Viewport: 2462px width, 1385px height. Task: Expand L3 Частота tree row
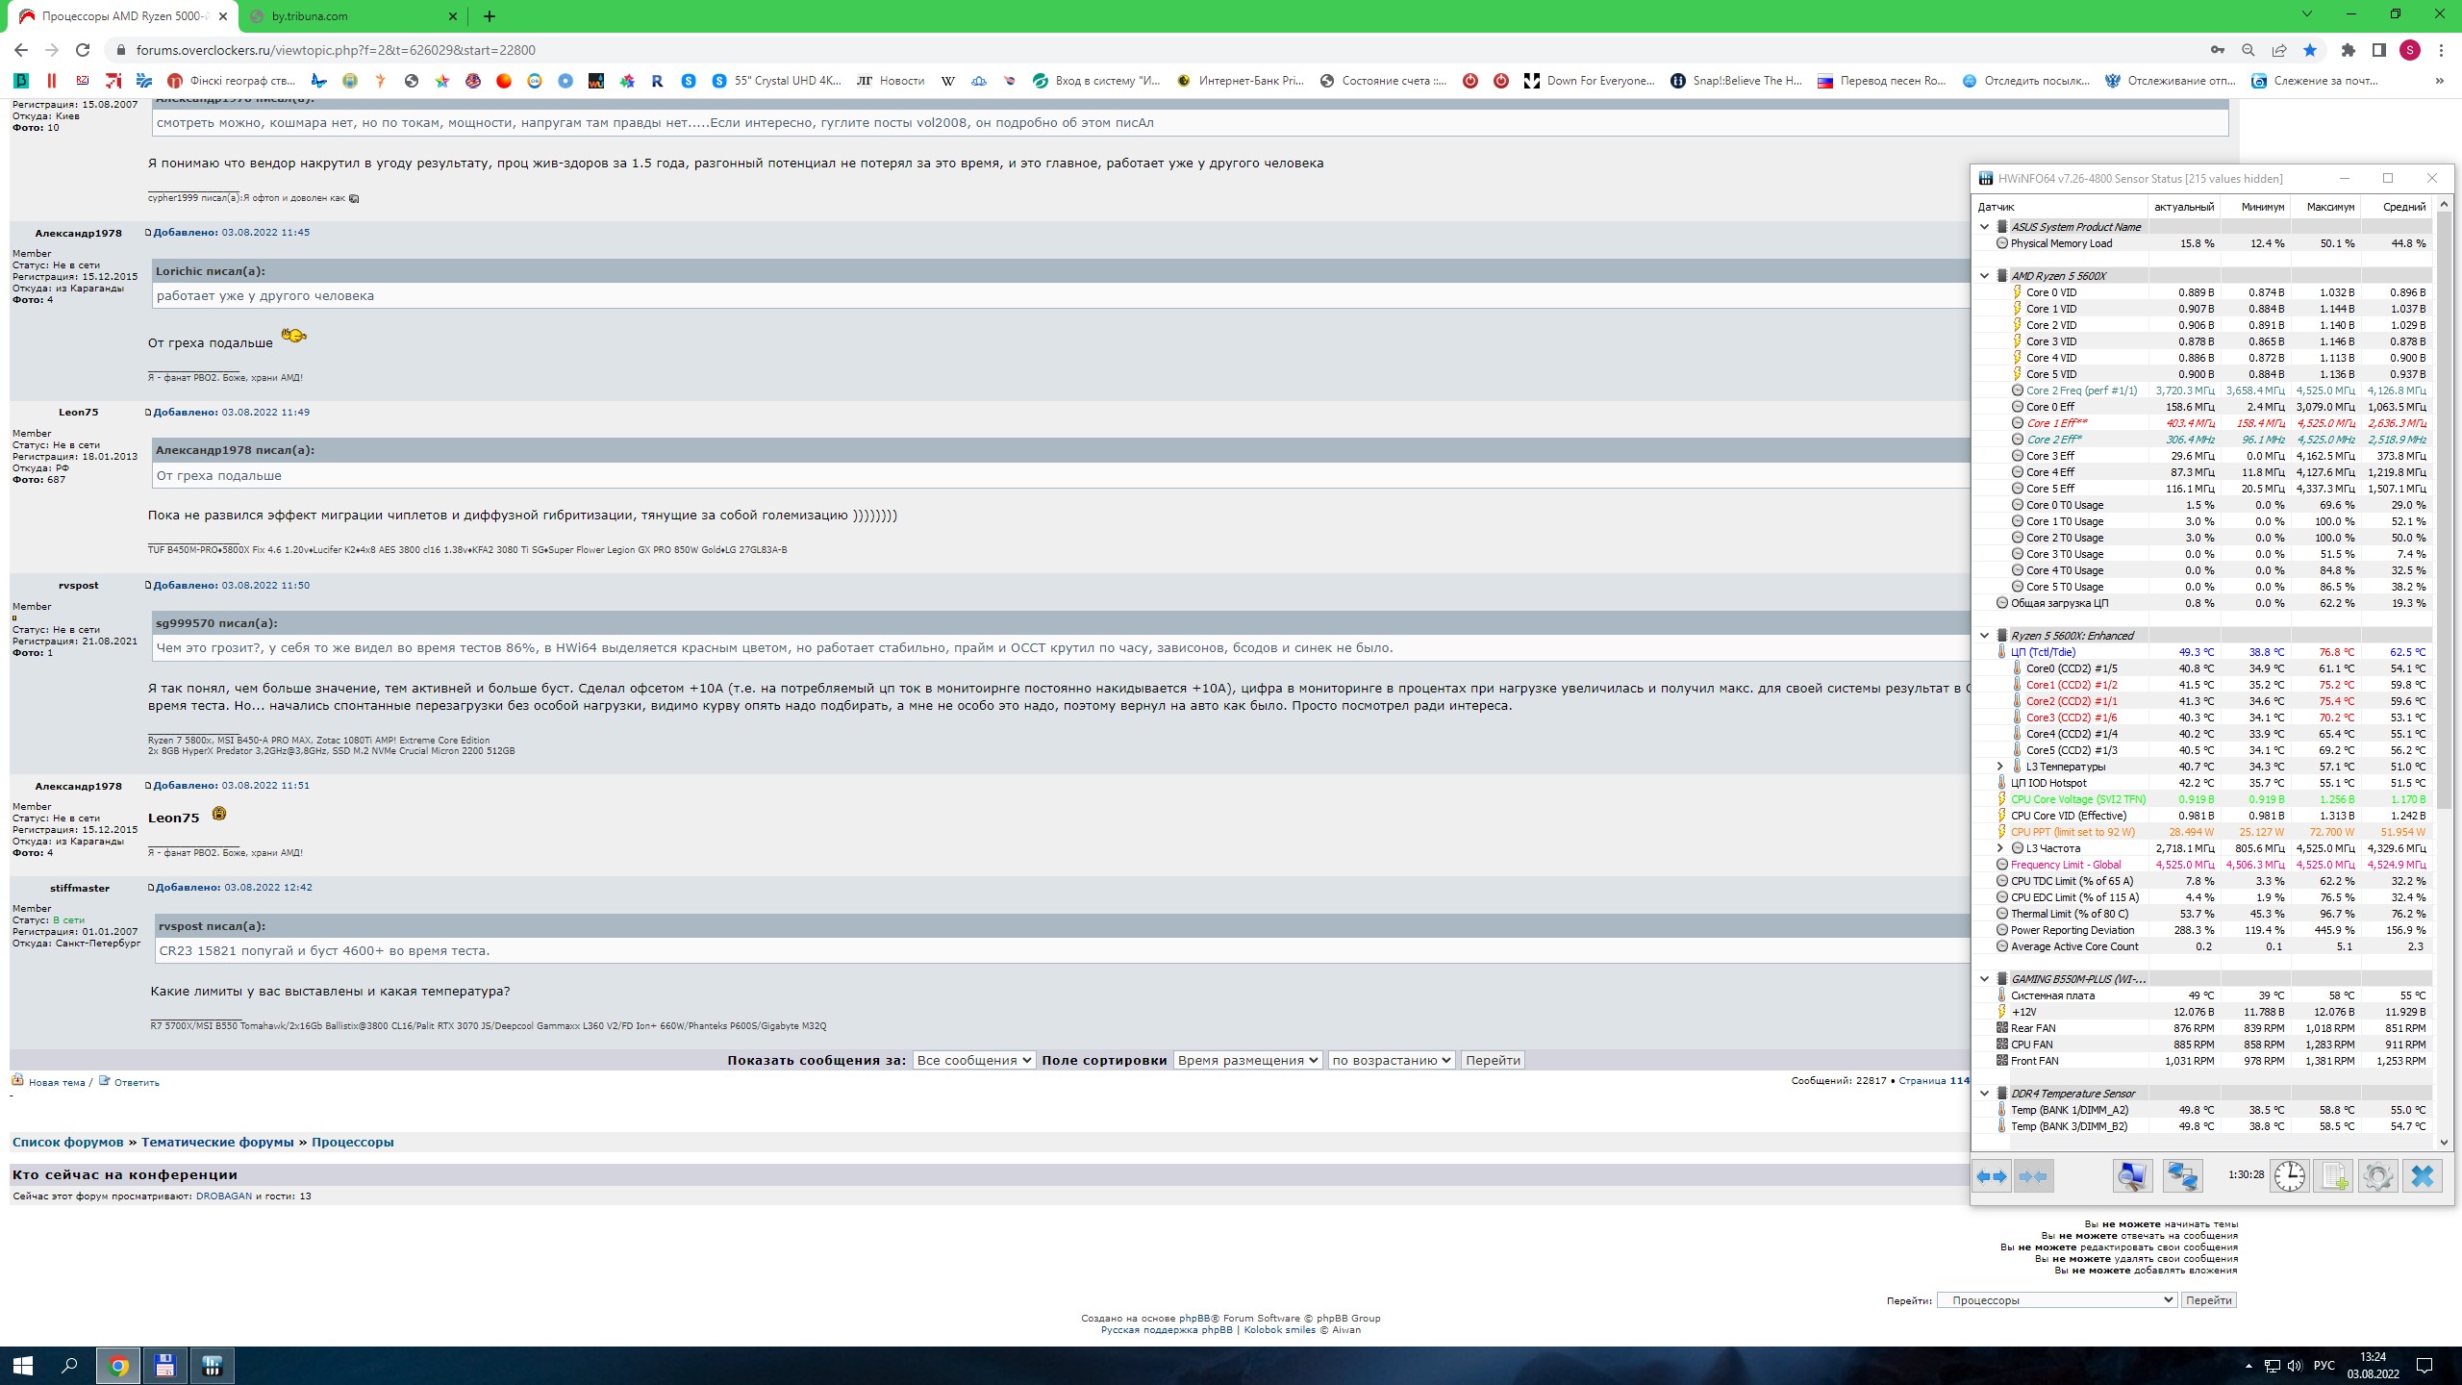coord(2000,848)
